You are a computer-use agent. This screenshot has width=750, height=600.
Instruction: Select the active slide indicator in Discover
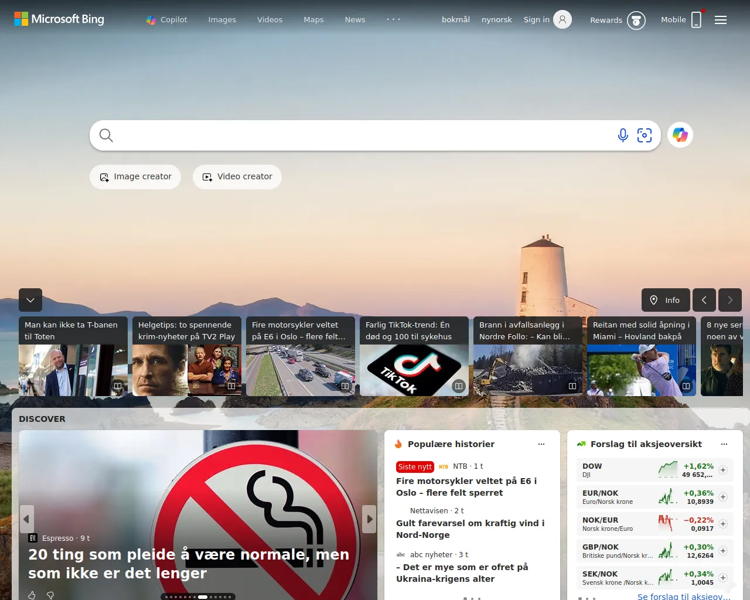point(203,597)
